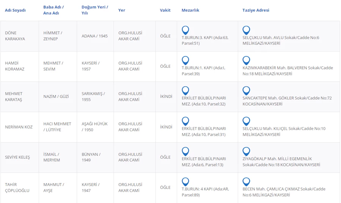Screen dimensions: 341x203
Task: Open Becen Mah. condolence address pin
Action: point(246,182)
